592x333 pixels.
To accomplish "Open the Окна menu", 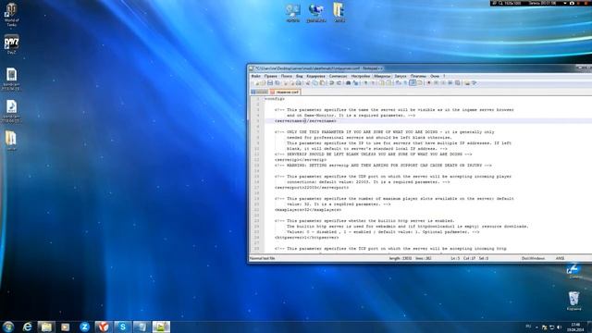I will pyautogui.click(x=435, y=76).
